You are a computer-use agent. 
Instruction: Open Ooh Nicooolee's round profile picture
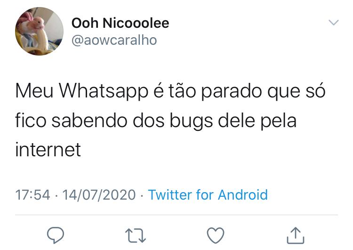point(40,31)
